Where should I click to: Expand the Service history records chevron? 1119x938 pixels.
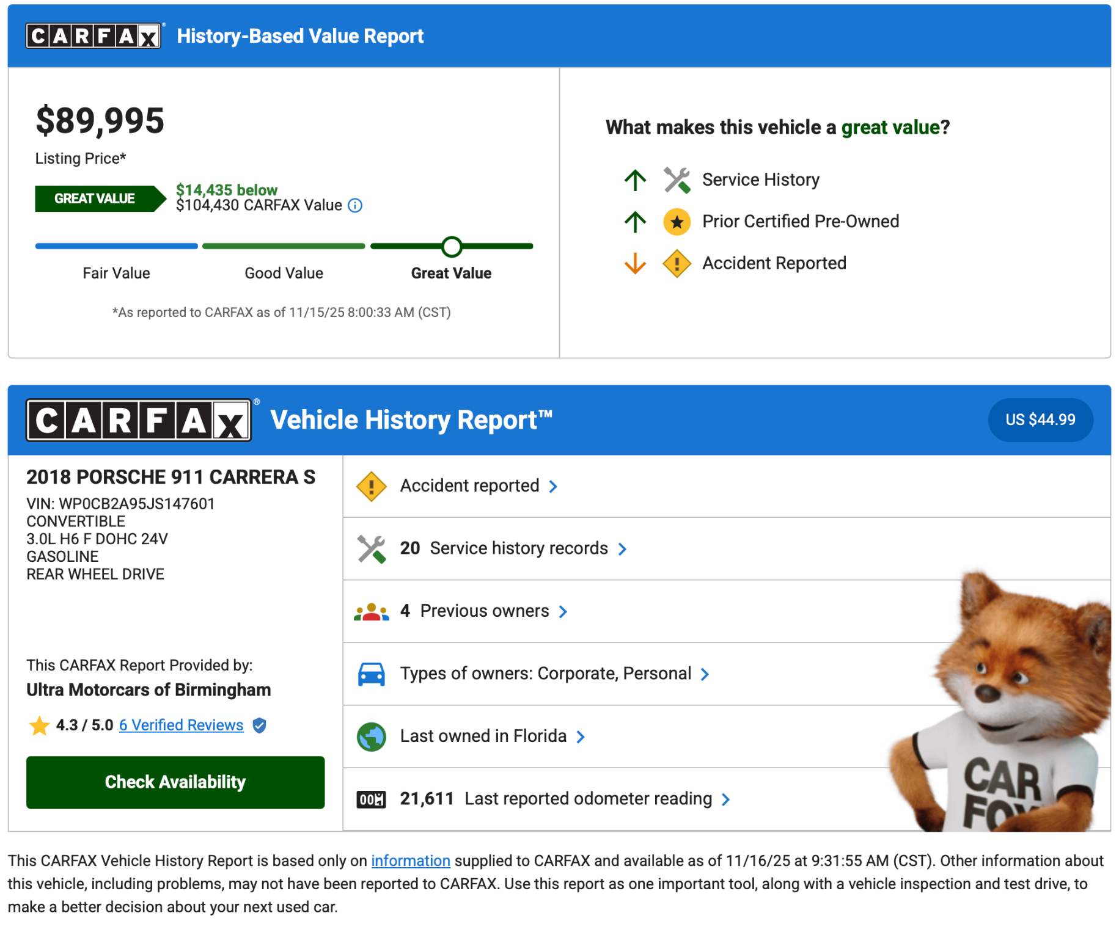pyautogui.click(x=622, y=550)
